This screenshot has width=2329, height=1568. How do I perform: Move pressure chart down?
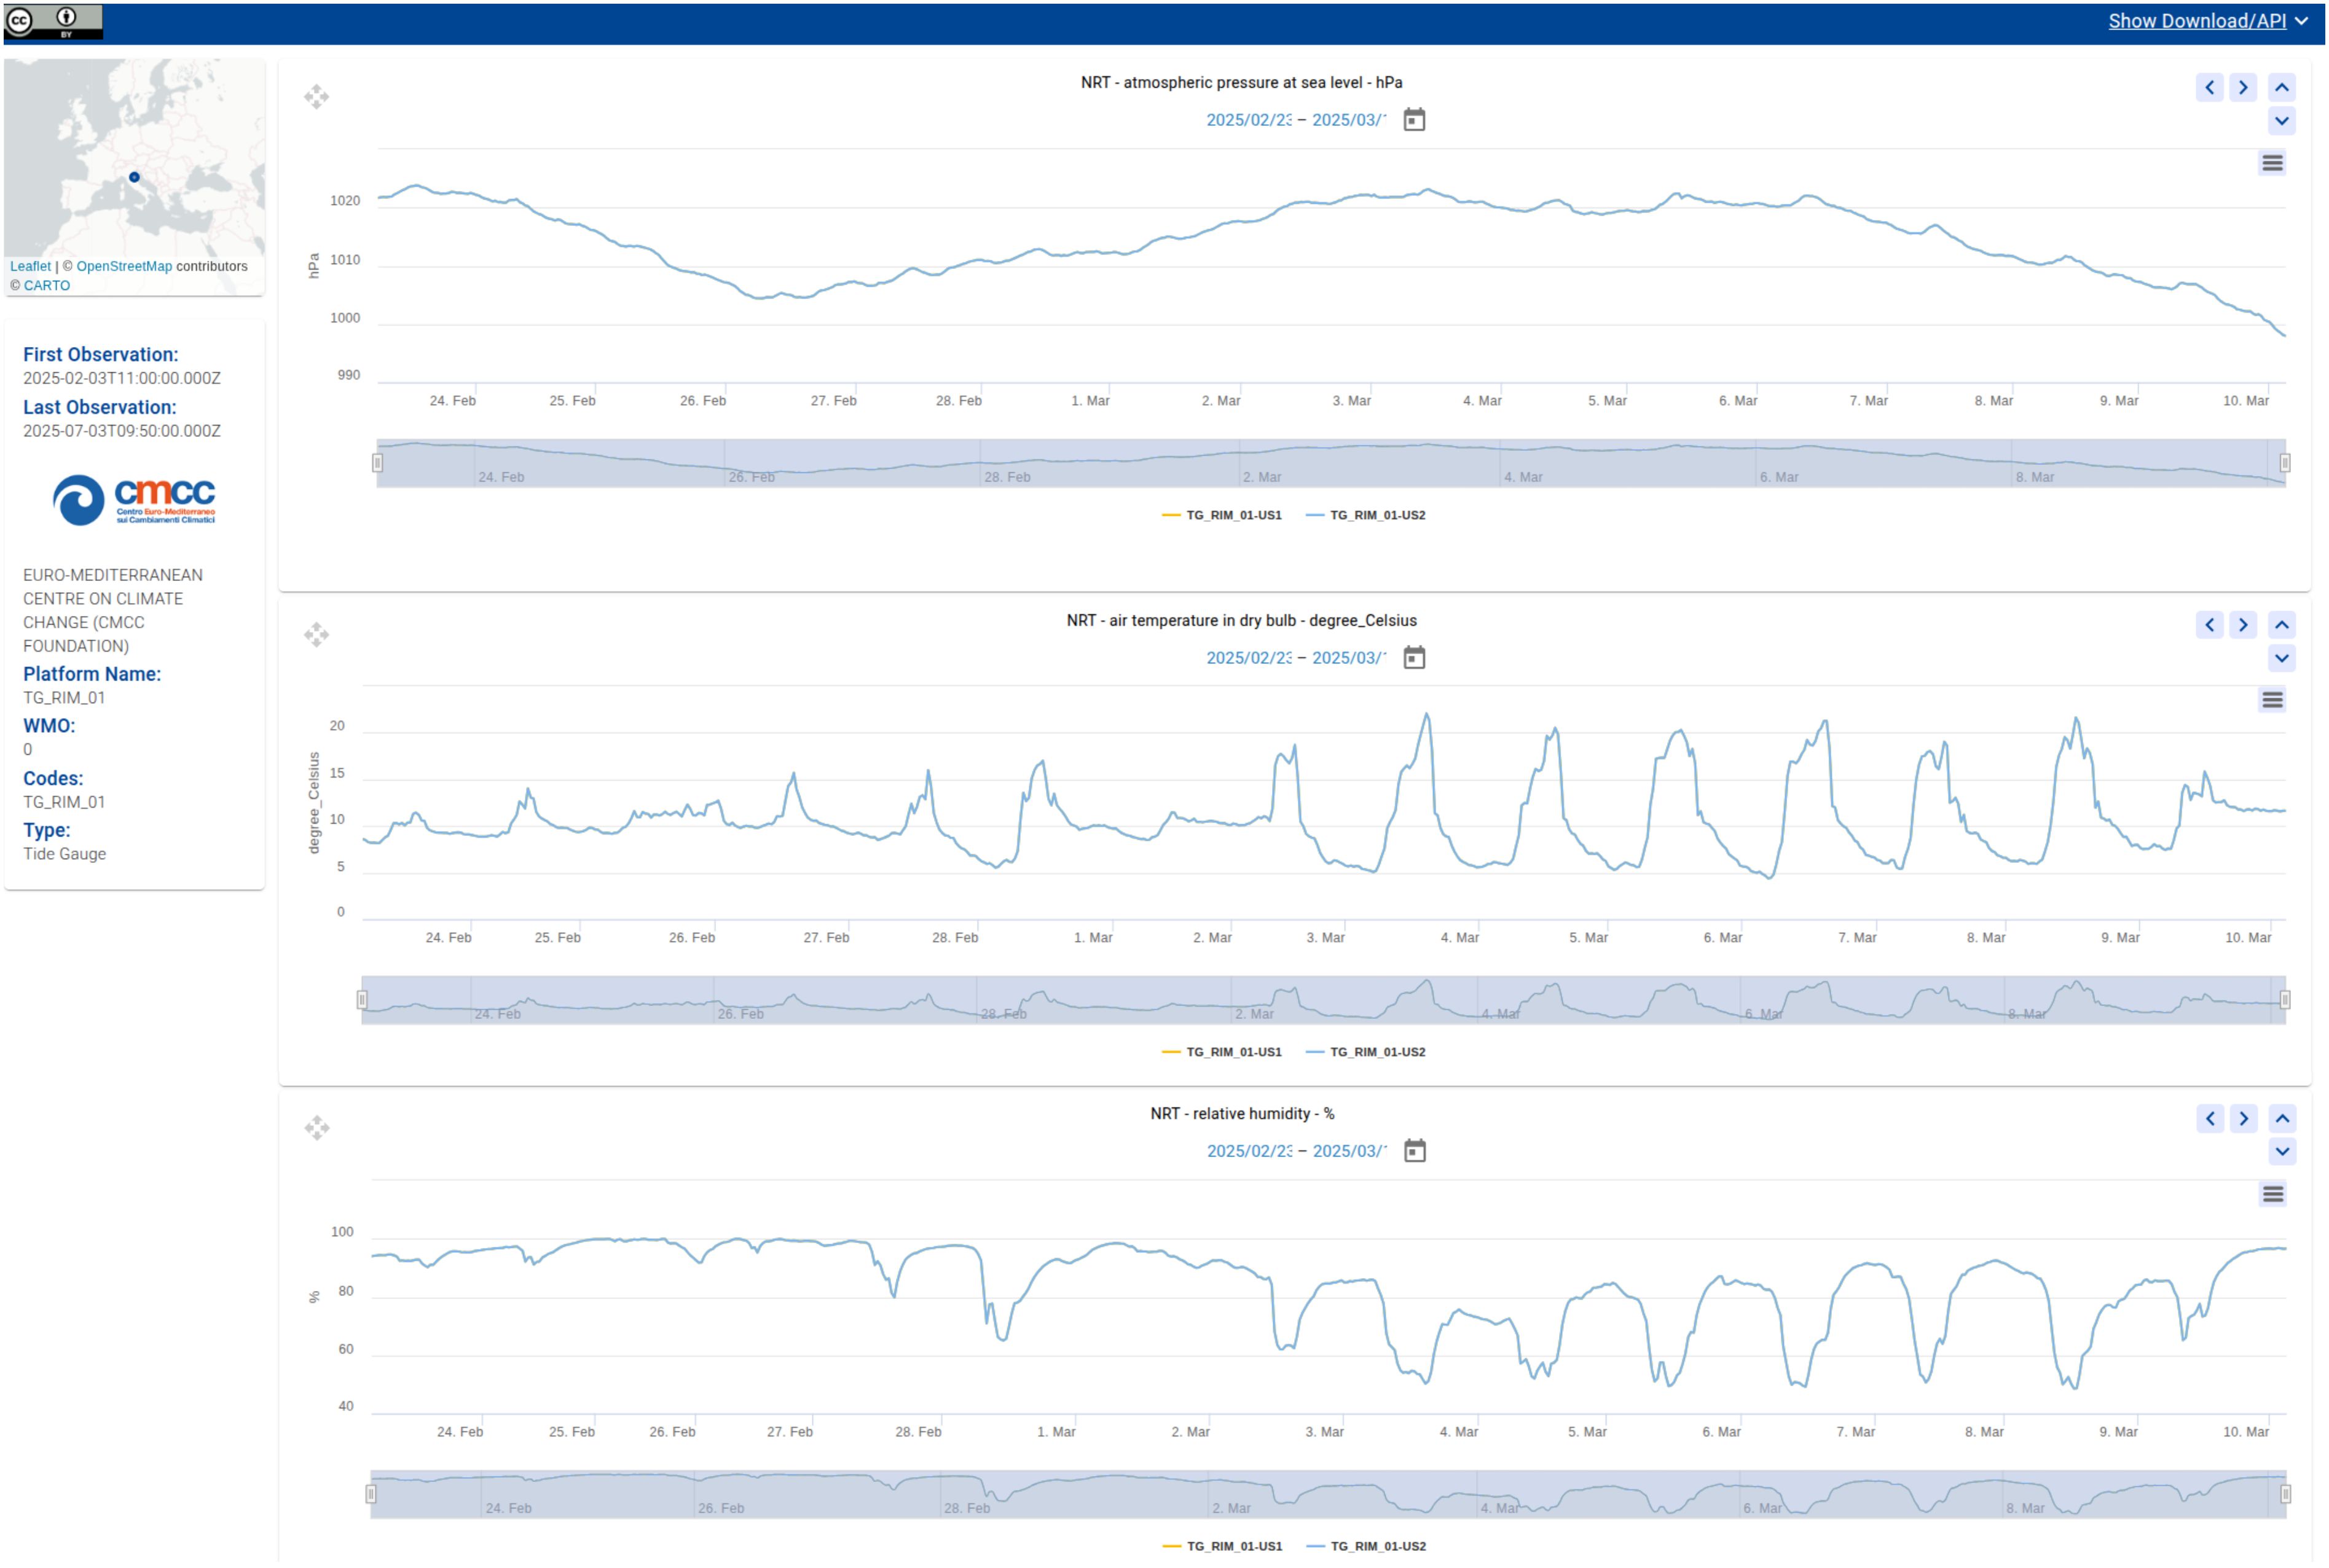(2281, 121)
